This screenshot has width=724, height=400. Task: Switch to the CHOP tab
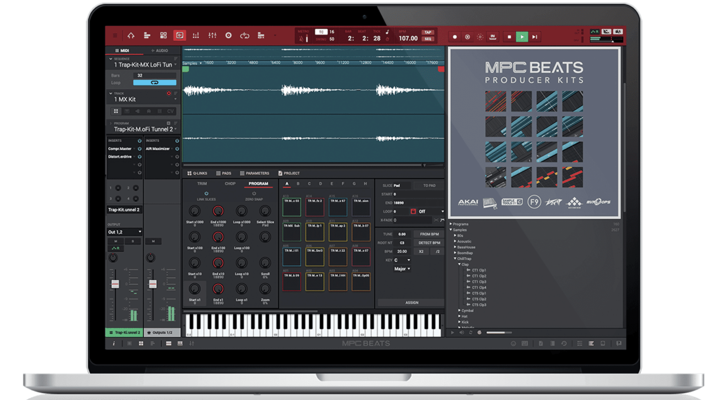pos(230,183)
